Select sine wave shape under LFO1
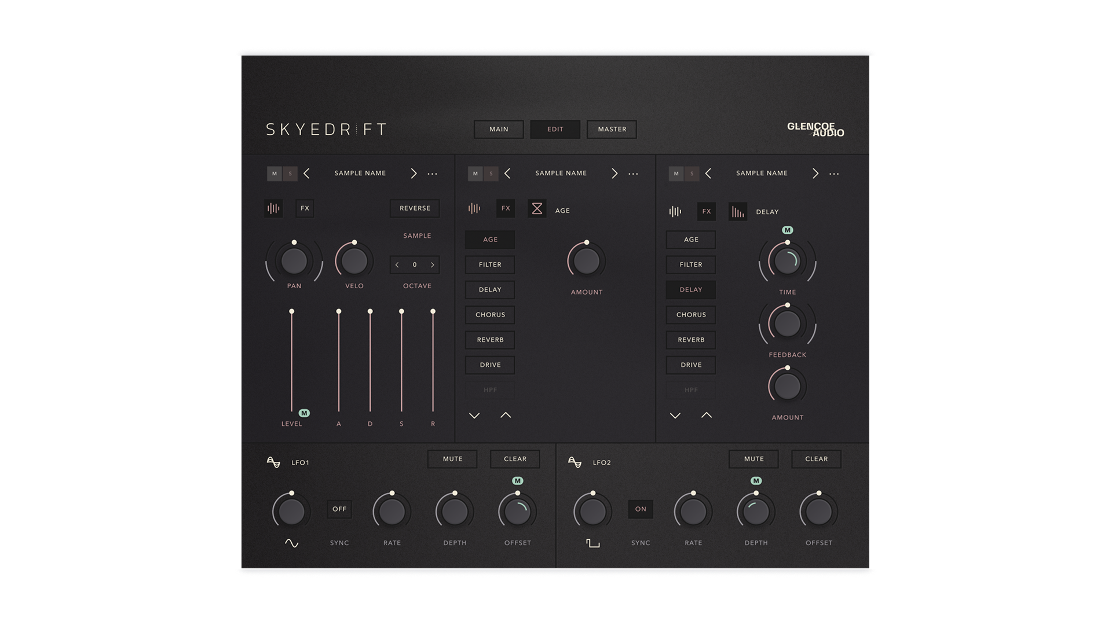This screenshot has width=1112, height=625. tap(291, 543)
